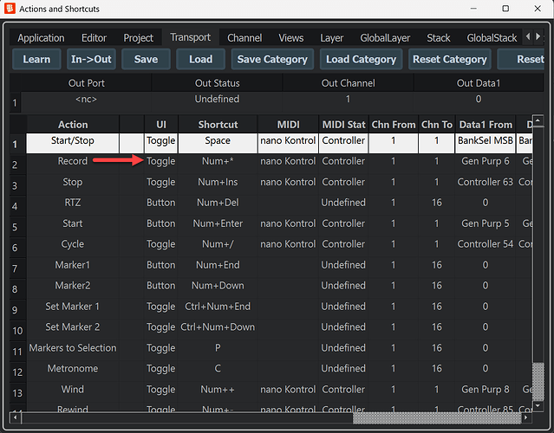Click Load Category button
Viewport: 554px width, 433px height.
click(x=361, y=59)
